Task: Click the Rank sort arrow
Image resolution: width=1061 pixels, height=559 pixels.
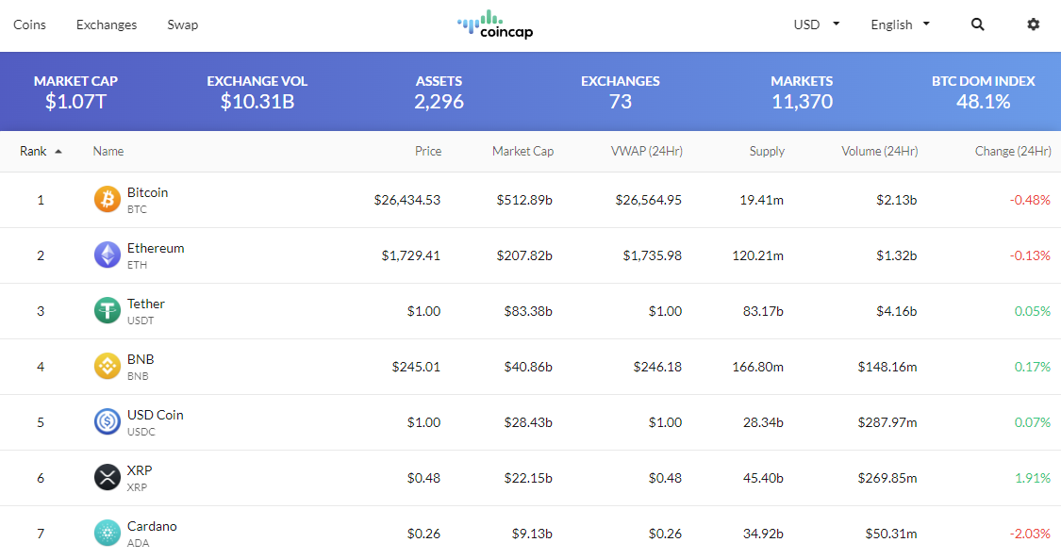Action: [58, 152]
